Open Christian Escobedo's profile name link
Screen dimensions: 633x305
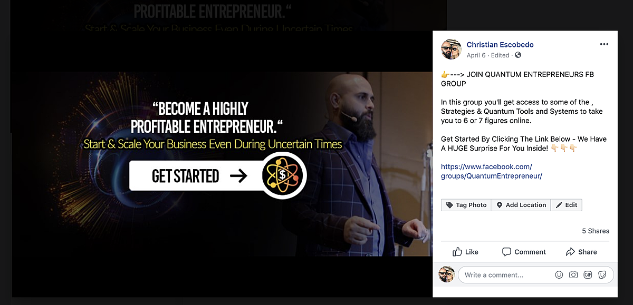(x=500, y=45)
